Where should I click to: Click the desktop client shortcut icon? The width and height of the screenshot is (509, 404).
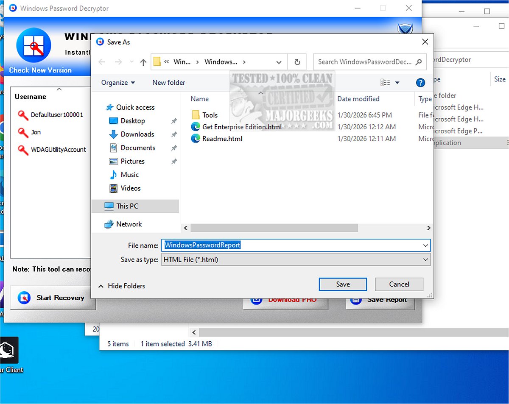[8, 350]
